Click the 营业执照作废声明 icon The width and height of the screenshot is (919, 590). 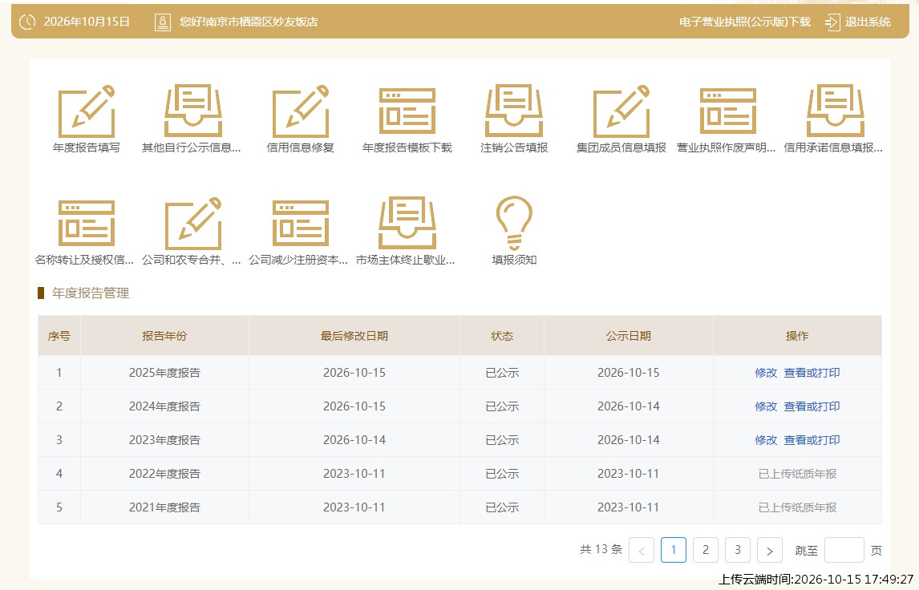pos(728,111)
